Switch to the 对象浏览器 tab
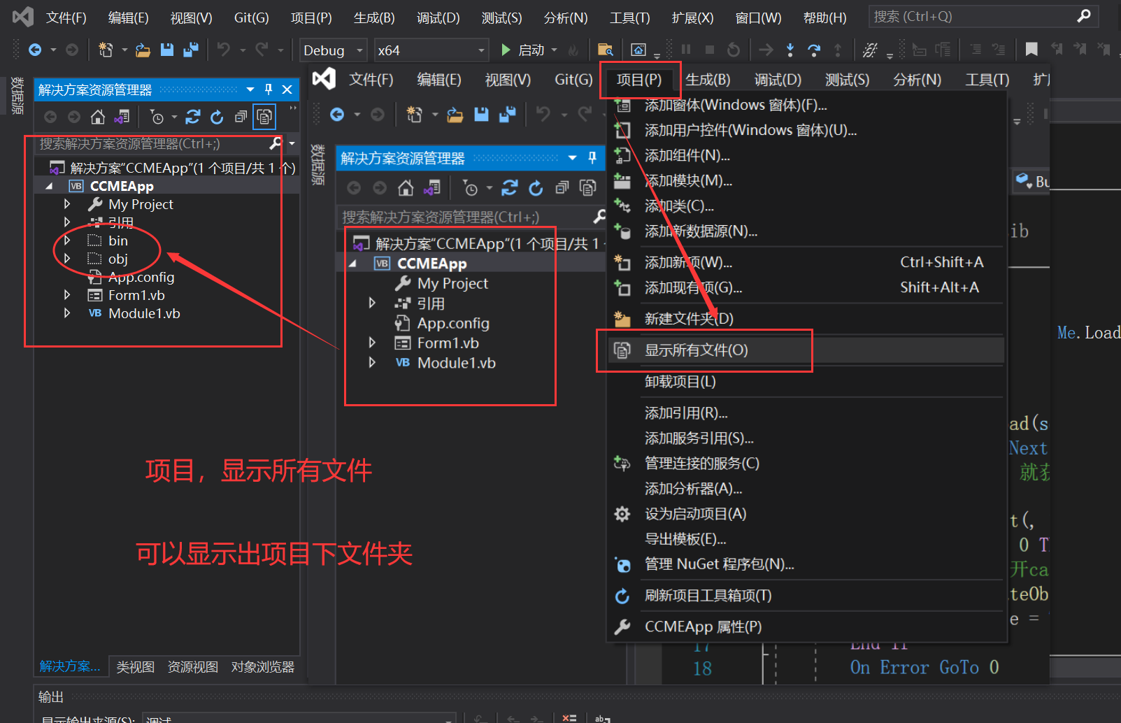 pos(262,667)
